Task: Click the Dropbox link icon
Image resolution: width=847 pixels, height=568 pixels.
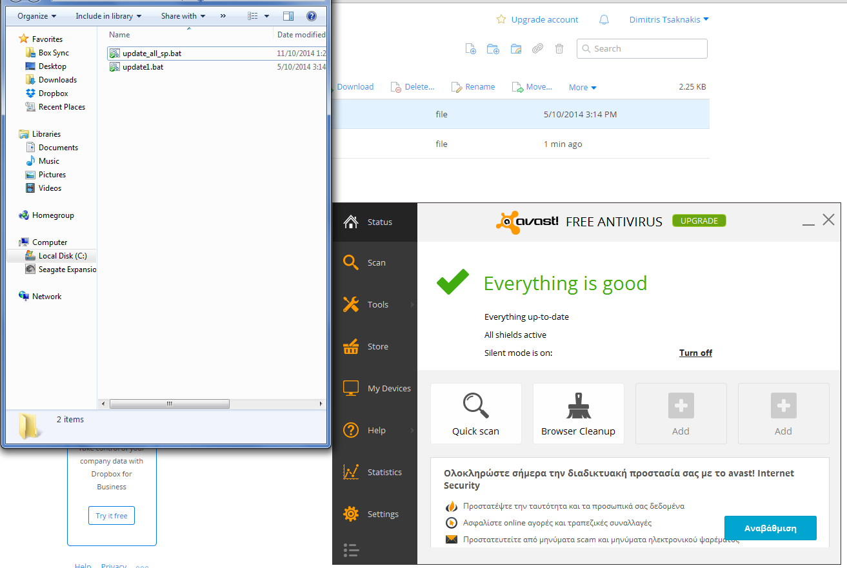Action: tap(537, 48)
